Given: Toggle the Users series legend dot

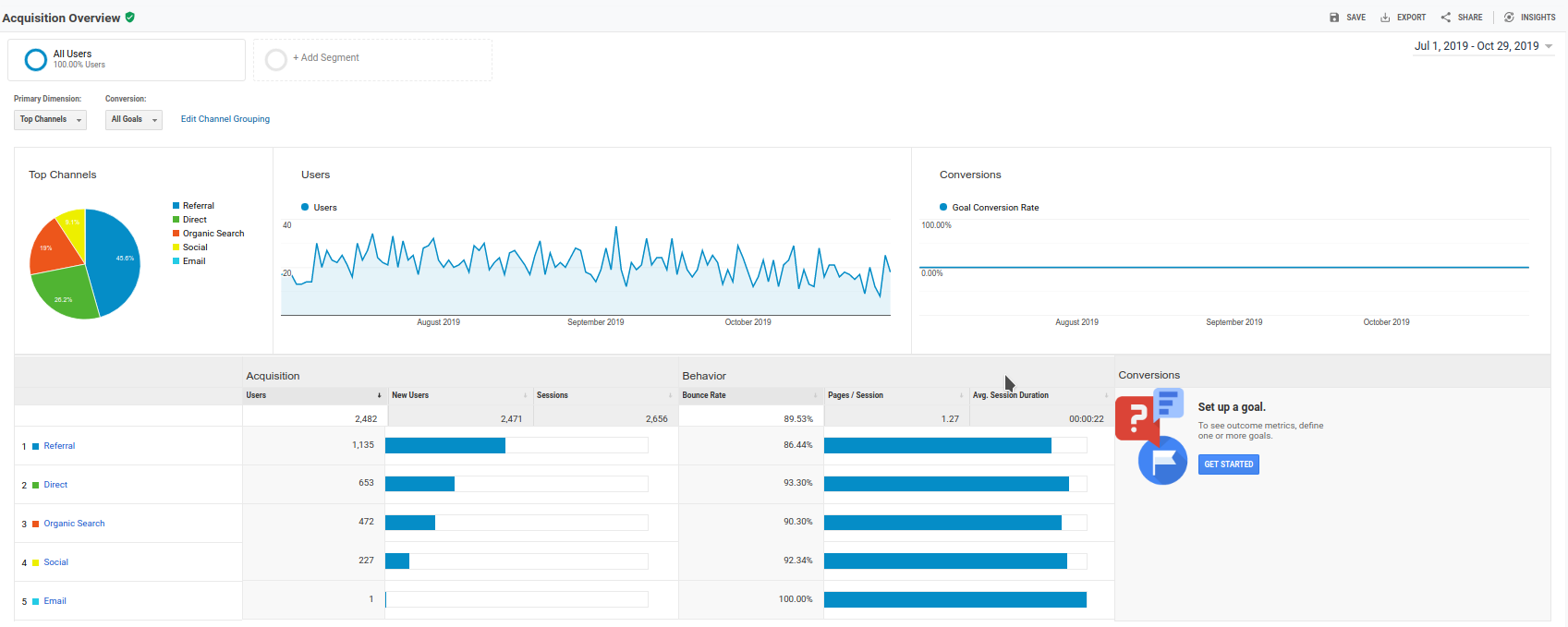Looking at the screenshot, I should (x=305, y=208).
